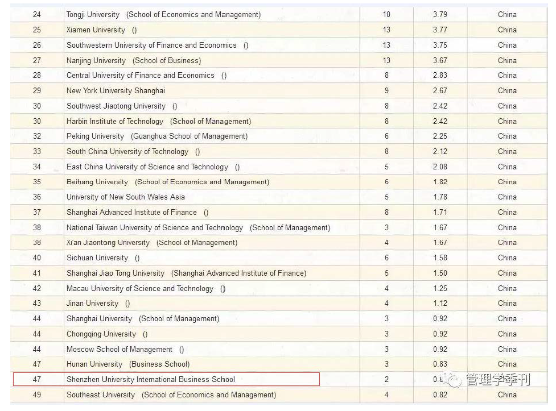
Task: Click the score 3.79 in Tongji's row
Action: (440, 15)
